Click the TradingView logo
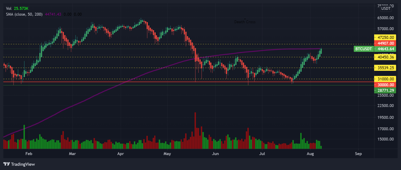Viewport: 401px width, 170px height. [19, 164]
